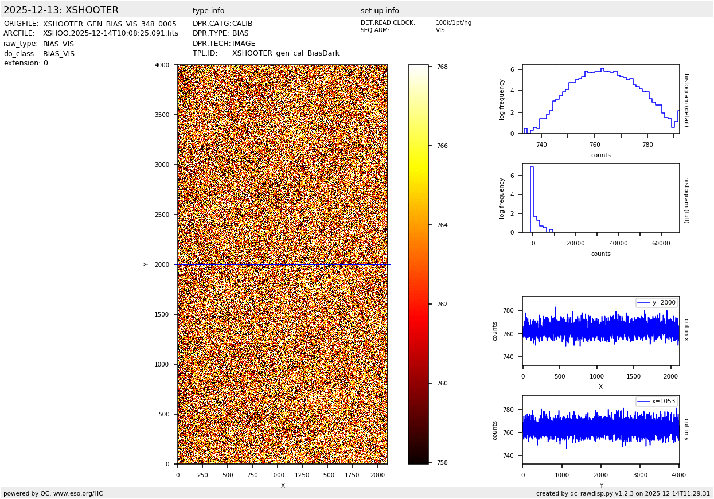Click the 2025-12-13: XSHOOTER title
Screen dimensions: 714x499
61,10
